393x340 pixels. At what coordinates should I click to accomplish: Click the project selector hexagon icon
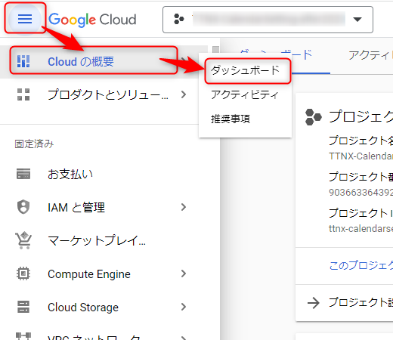pos(179,19)
